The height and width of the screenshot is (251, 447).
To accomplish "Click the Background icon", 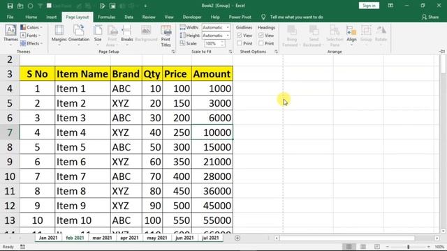I will click(146, 34).
